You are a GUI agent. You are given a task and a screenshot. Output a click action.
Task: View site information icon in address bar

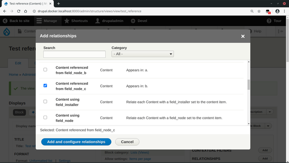tap(34, 11)
